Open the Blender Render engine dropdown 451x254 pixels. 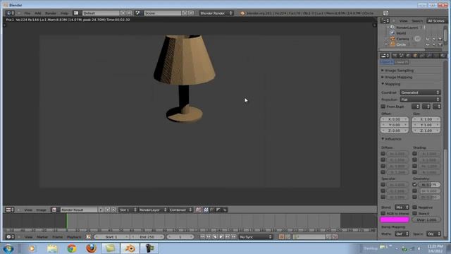[216, 13]
